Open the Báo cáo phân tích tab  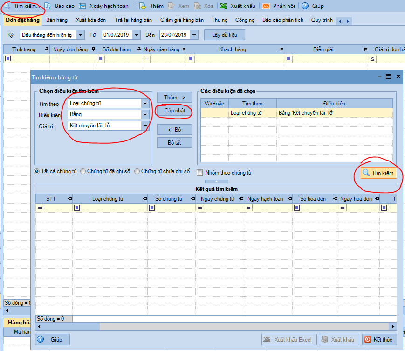pos(283,20)
